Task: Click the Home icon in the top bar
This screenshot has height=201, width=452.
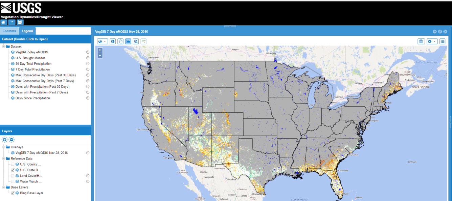Action: point(3,22)
